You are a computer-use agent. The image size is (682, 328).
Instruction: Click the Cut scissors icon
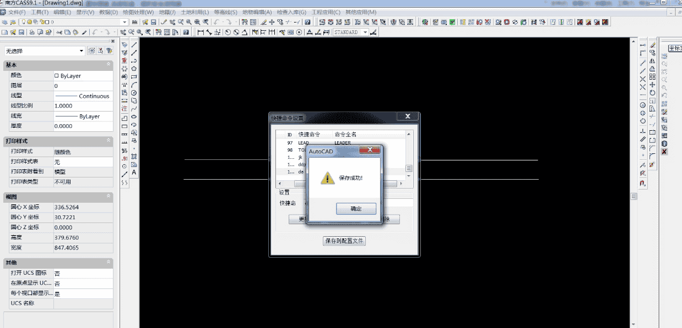click(x=59, y=32)
